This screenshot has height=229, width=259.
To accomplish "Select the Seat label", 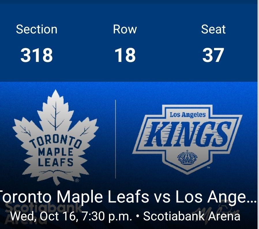I will coord(213,29).
